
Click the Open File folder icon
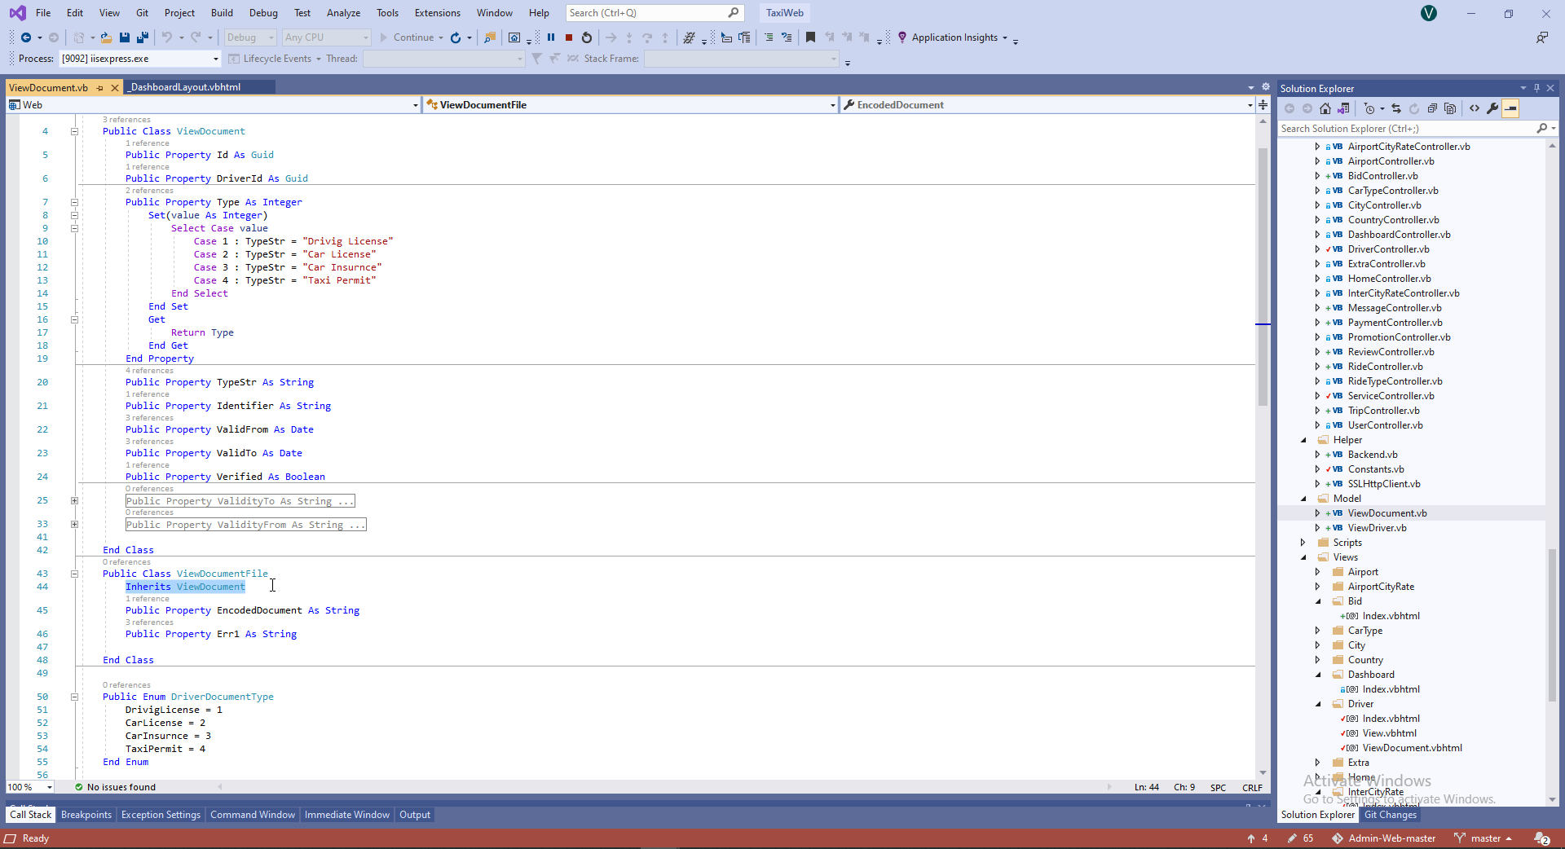pyautogui.click(x=106, y=37)
